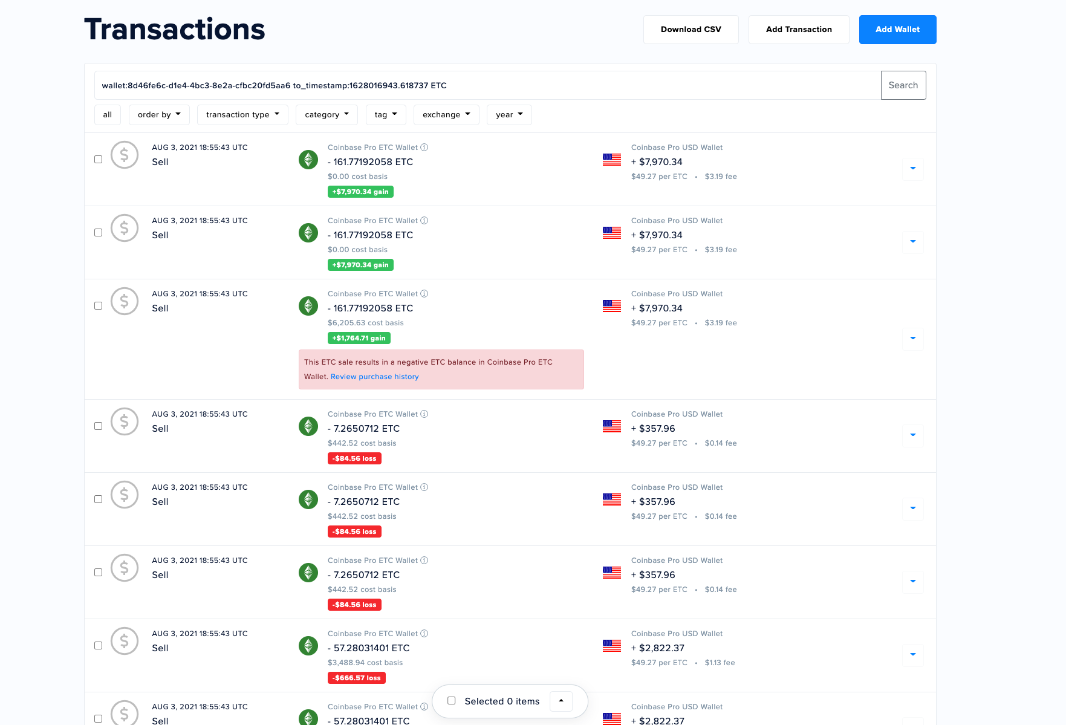Check the second $0.00 cost basis sale checkbox

pos(98,233)
